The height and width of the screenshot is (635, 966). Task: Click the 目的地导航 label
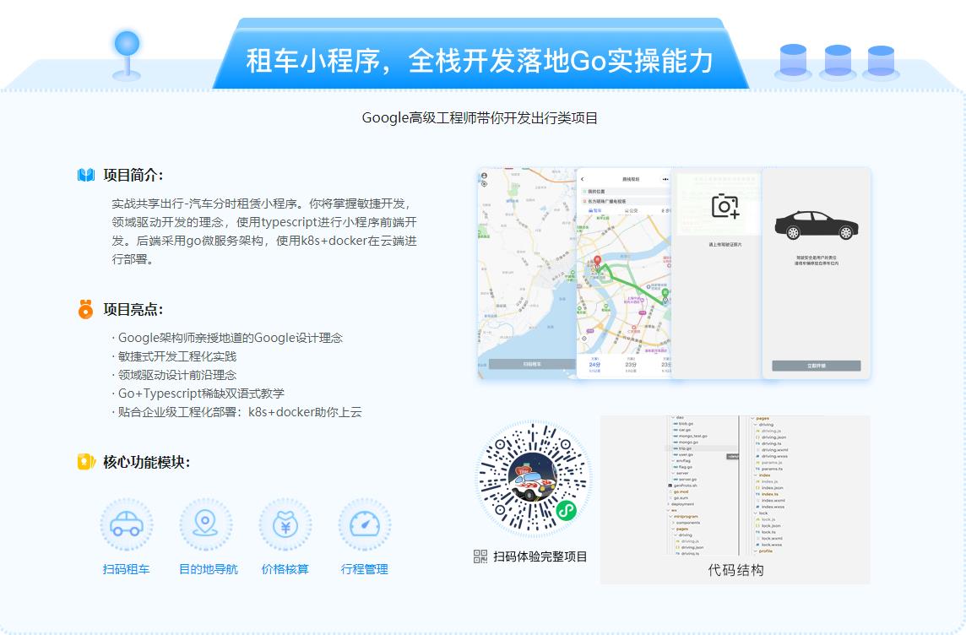pos(209,569)
